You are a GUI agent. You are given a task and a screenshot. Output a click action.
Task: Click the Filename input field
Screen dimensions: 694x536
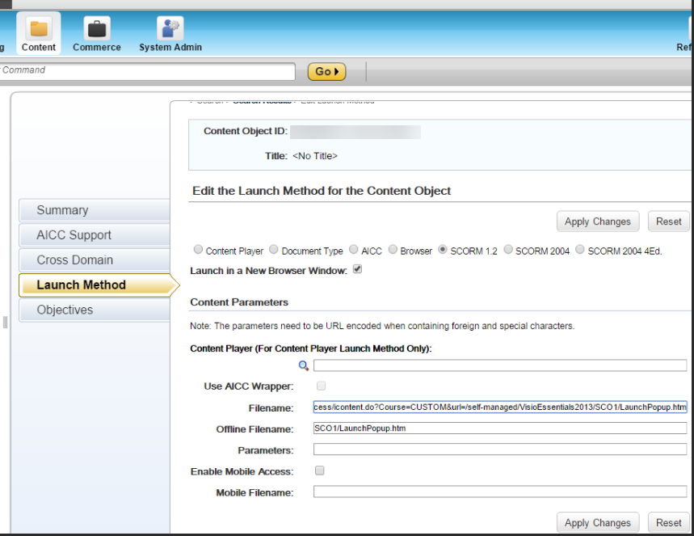pyautogui.click(x=500, y=407)
